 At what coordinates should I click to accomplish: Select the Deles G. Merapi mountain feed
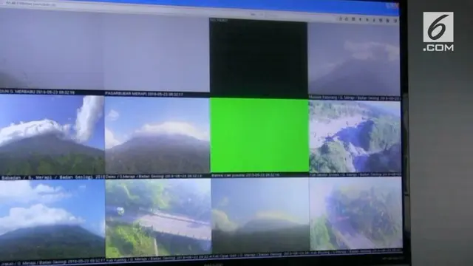(157, 135)
